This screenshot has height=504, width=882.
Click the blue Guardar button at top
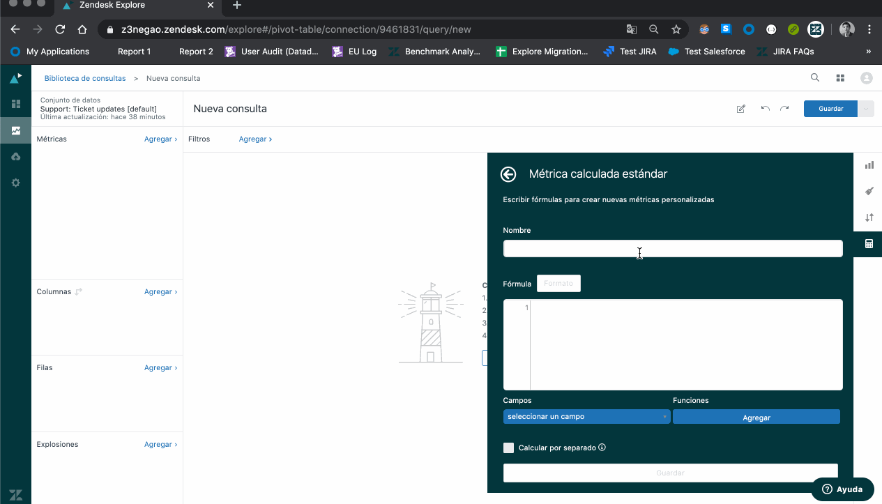click(x=830, y=109)
